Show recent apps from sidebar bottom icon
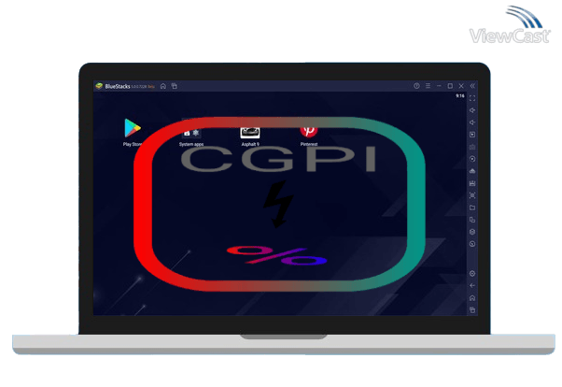 [472, 309]
